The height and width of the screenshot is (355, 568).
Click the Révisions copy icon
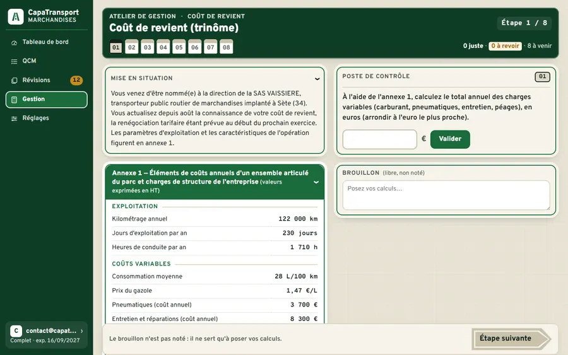14,81
